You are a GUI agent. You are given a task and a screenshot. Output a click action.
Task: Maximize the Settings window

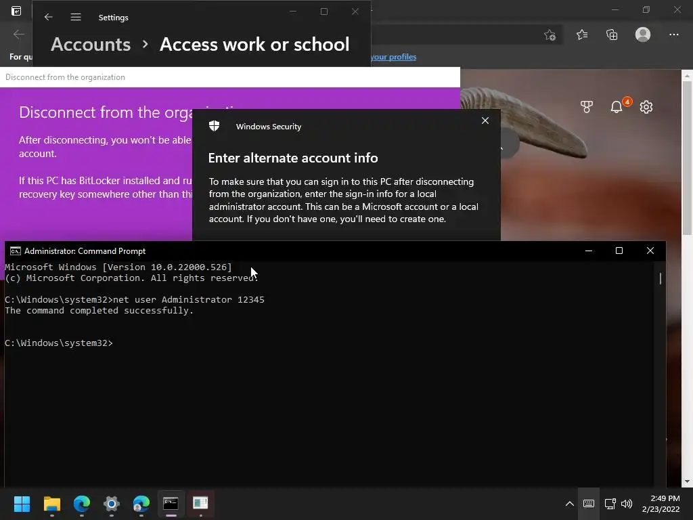click(324, 12)
